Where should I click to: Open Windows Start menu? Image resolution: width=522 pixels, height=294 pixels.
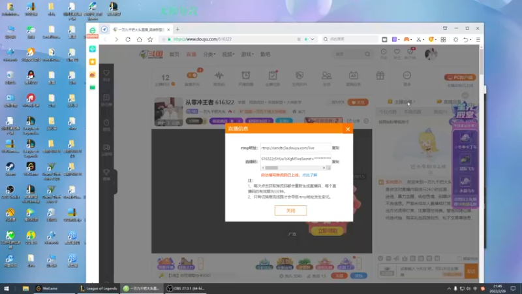pyautogui.click(x=7, y=288)
